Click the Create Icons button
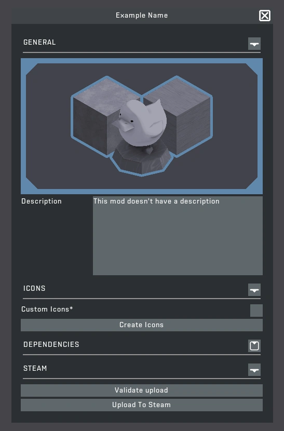 (142, 325)
